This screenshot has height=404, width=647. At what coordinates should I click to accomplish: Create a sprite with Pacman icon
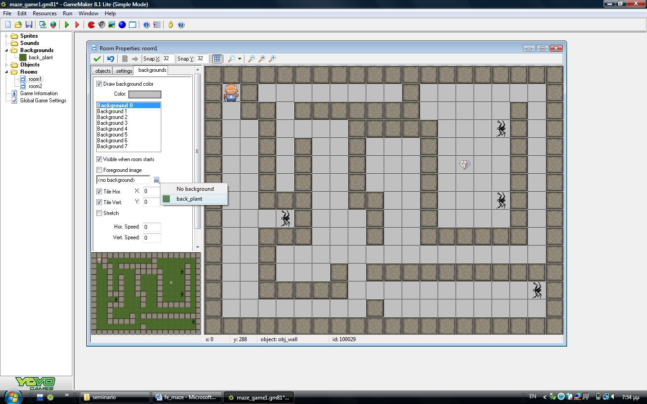(x=91, y=25)
